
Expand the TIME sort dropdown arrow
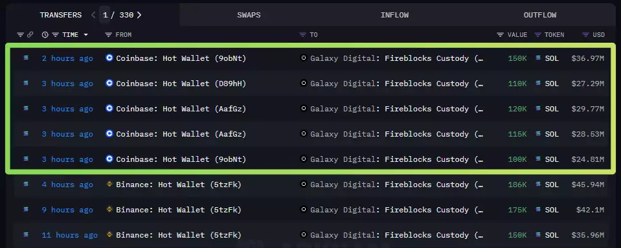point(86,35)
